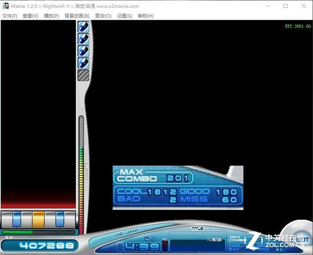This screenshot has height=255, width=313.
Task: Click the red volume meter bar
Action: [x=165, y=245]
